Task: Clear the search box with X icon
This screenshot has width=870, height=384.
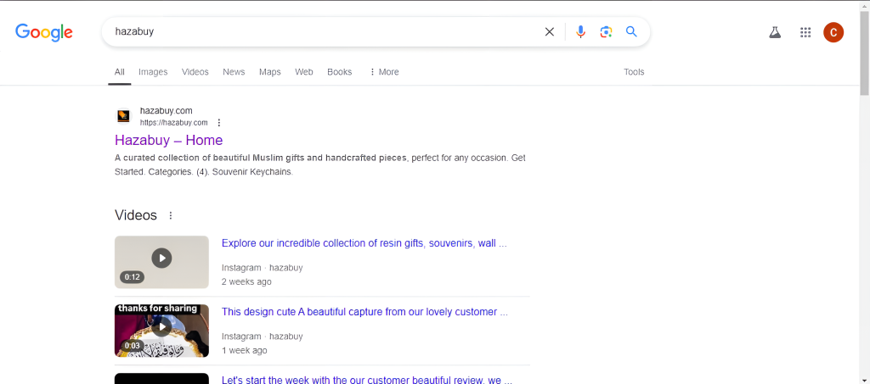Action: (x=549, y=32)
